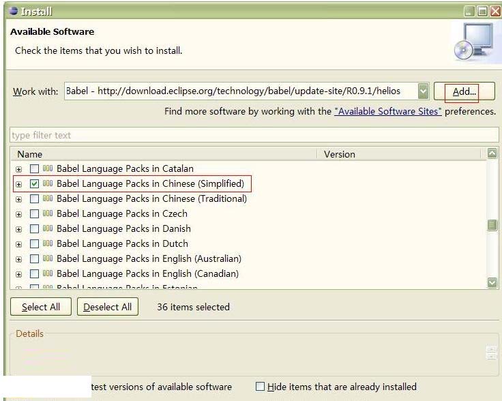Click the Deselect All button
Screen dimensions: 502x401
point(108,307)
